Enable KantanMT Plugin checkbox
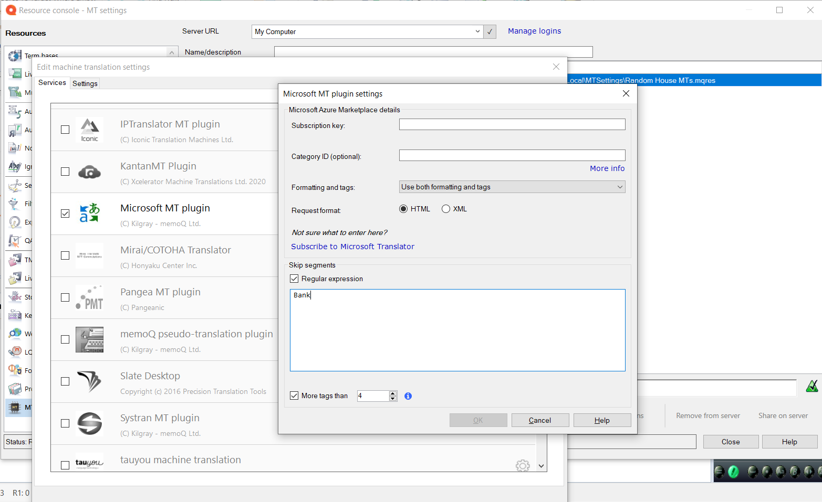Image resolution: width=822 pixels, height=502 pixels. point(65,172)
